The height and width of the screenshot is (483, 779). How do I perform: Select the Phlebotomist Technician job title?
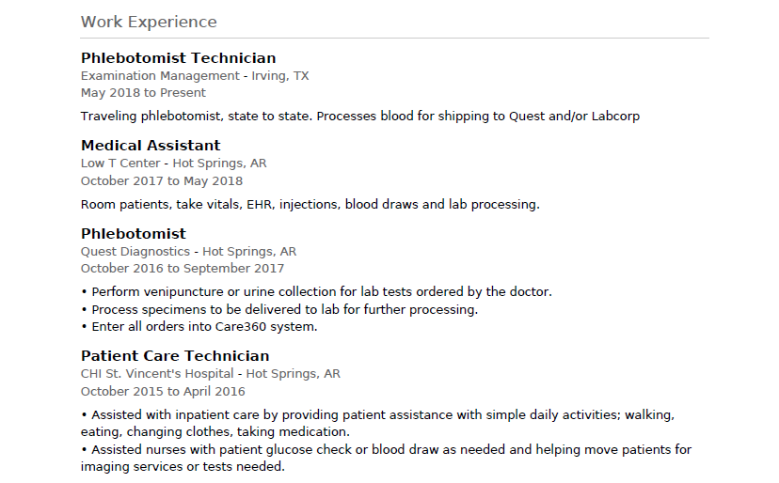179,58
